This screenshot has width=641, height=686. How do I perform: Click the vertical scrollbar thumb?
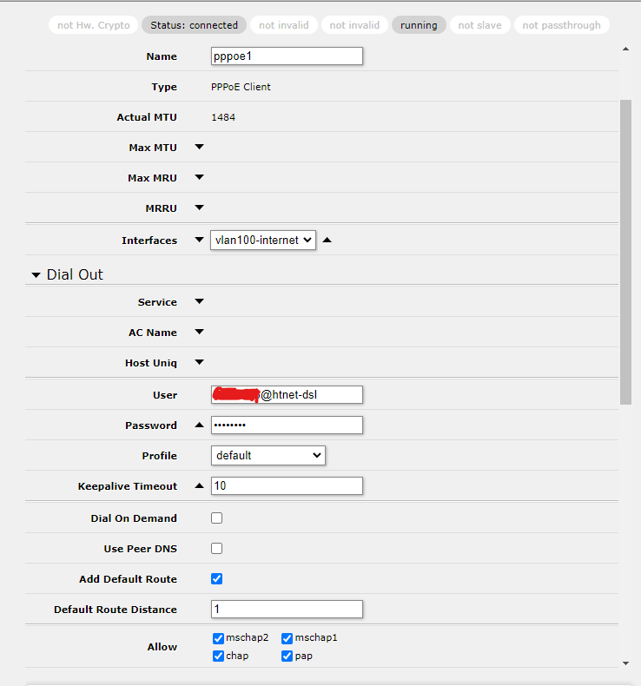(625, 252)
